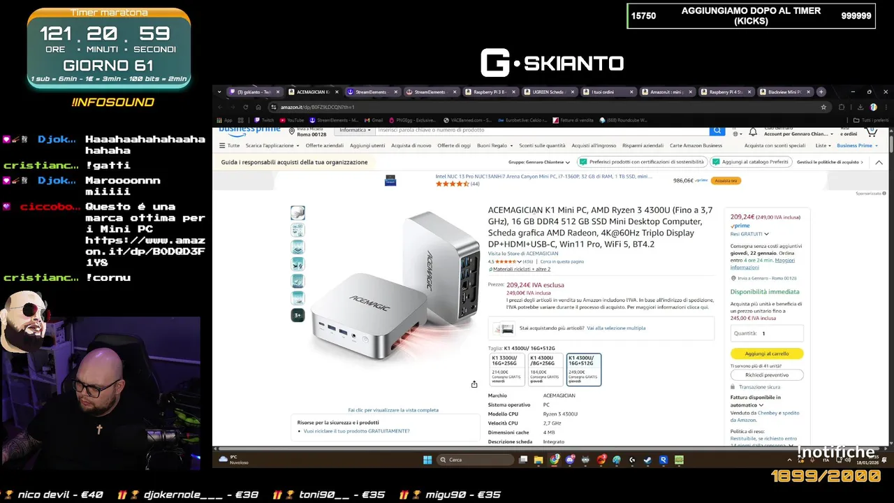894x503 pixels.
Task: Open the Liste dropdown
Action: click(823, 145)
